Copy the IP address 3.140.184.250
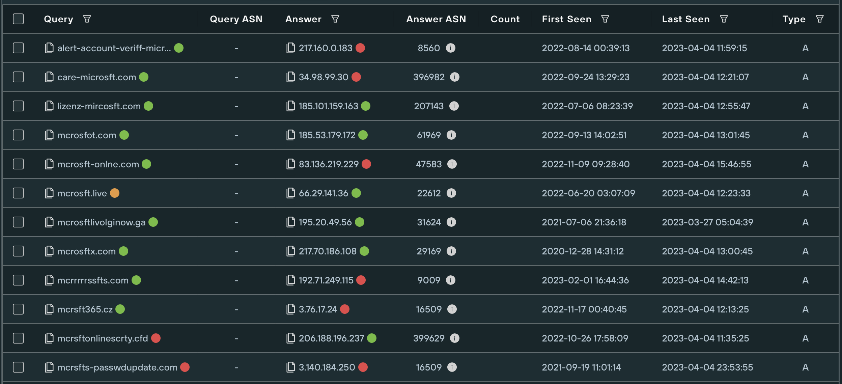Image resolution: width=842 pixels, height=384 pixels. point(290,367)
